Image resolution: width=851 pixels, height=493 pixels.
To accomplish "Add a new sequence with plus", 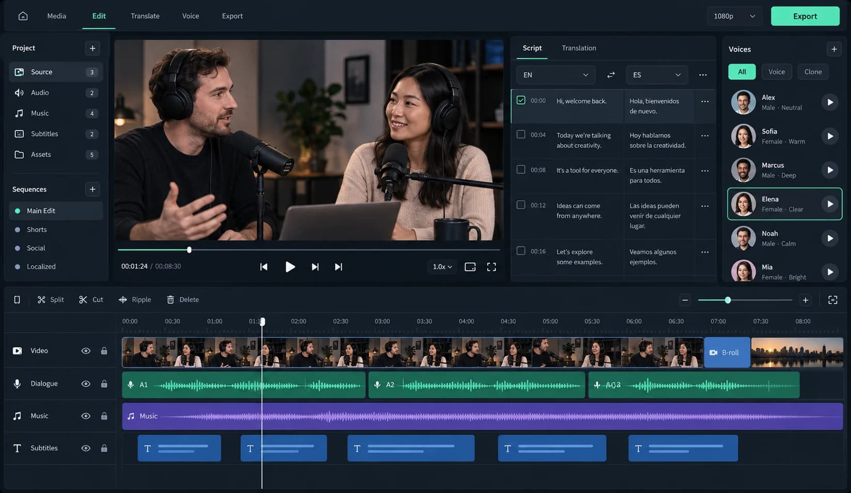I will coord(92,189).
